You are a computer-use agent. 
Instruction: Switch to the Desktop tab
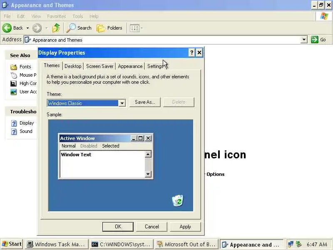[73, 66]
